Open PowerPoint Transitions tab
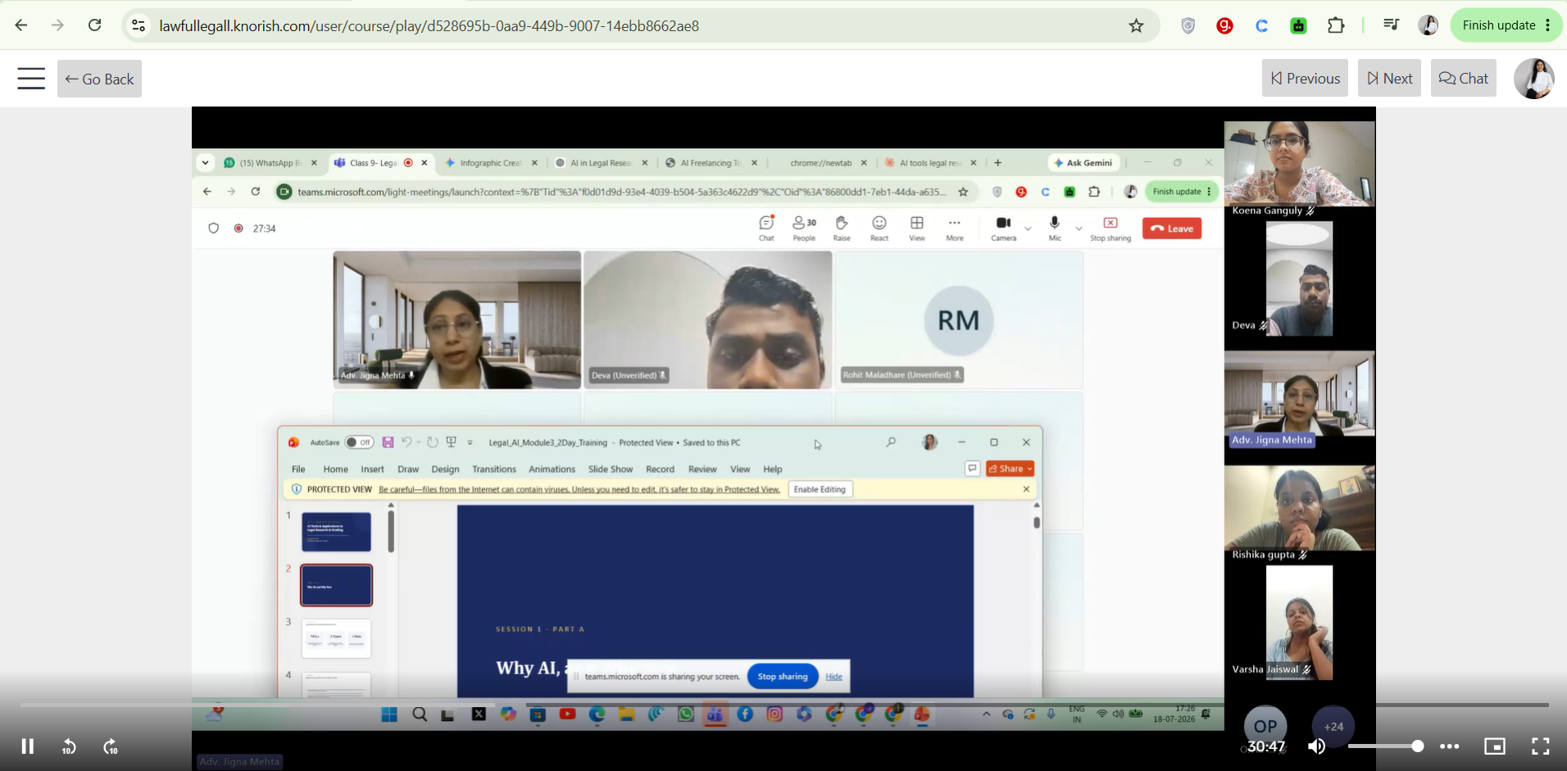The height and width of the screenshot is (771, 1567). pos(494,469)
